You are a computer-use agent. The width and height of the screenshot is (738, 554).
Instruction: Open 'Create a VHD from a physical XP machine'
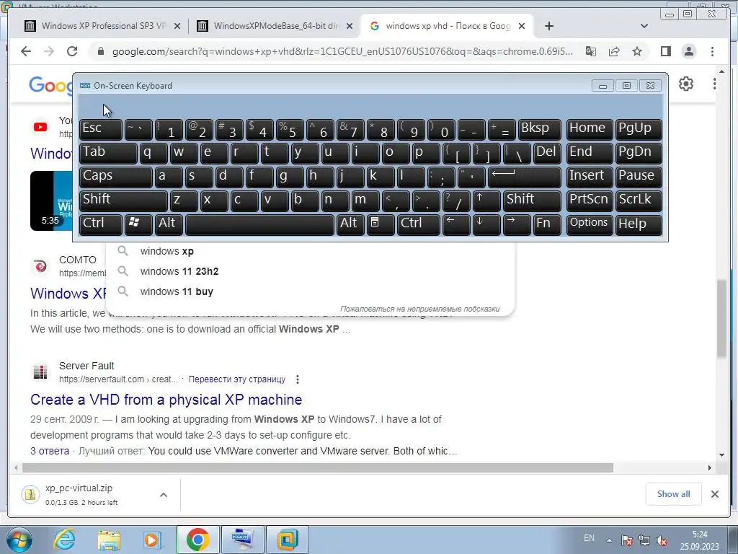point(166,400)
